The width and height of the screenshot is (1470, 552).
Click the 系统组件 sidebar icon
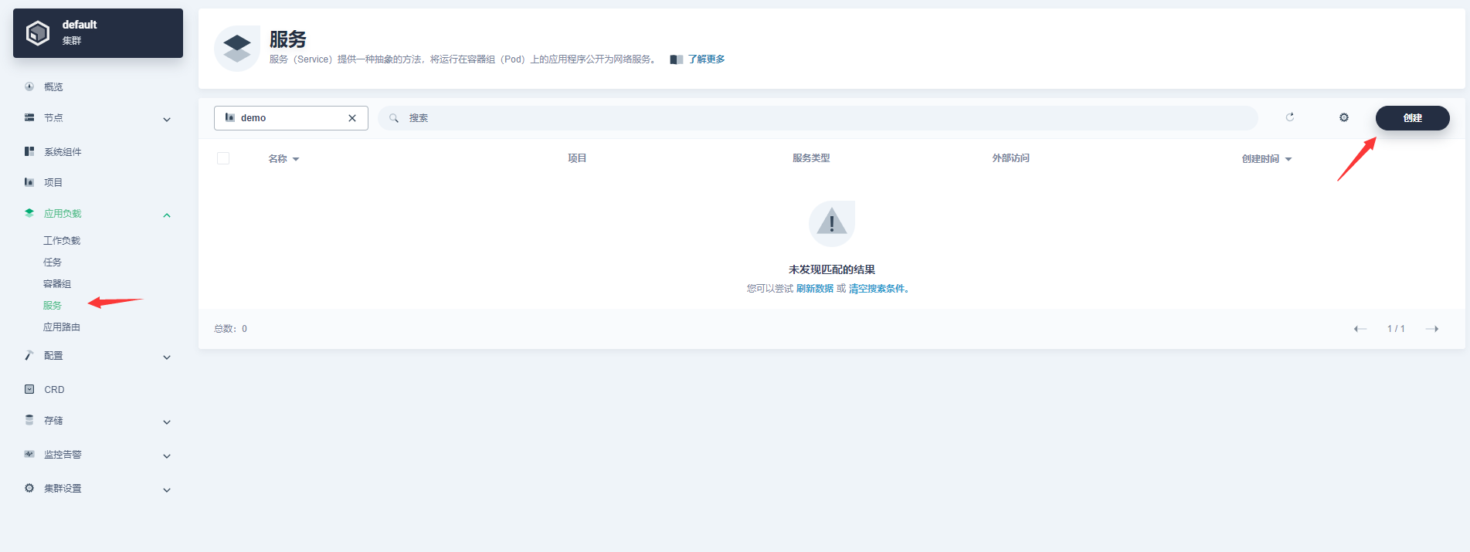tap(29, 151)
